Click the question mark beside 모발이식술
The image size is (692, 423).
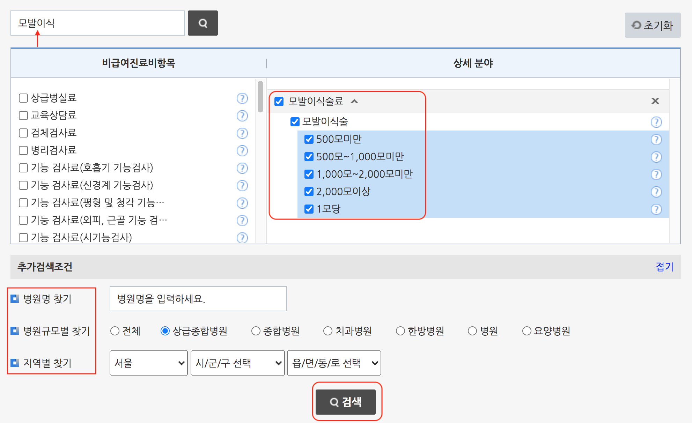657,122
